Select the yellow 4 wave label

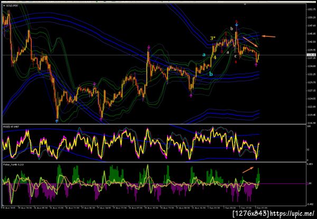215,57
